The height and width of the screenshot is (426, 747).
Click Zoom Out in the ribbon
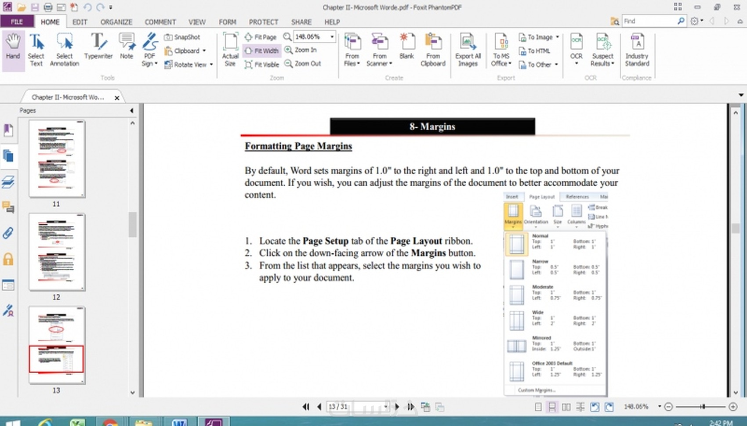(303, 64)
